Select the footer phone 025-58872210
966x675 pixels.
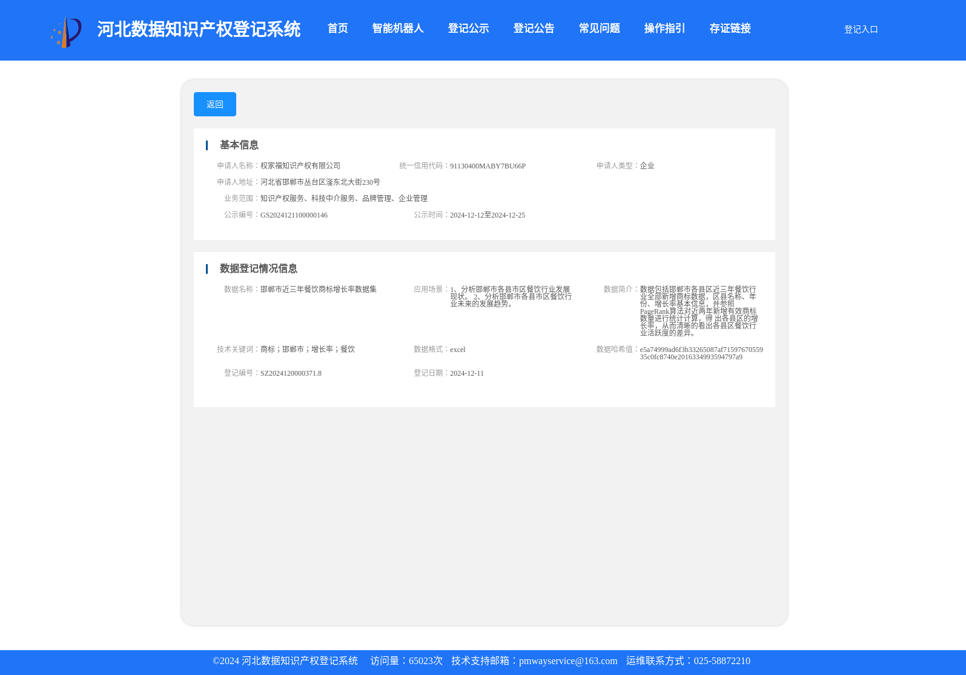[x=722, y=661]
